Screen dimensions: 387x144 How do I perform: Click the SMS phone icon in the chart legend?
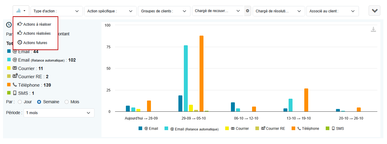coord(333,129)
